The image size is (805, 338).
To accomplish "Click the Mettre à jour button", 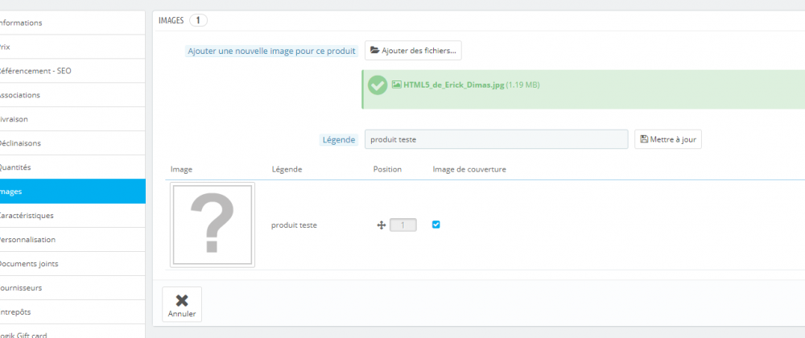I will pyautogui.click(x=668, y=139).
